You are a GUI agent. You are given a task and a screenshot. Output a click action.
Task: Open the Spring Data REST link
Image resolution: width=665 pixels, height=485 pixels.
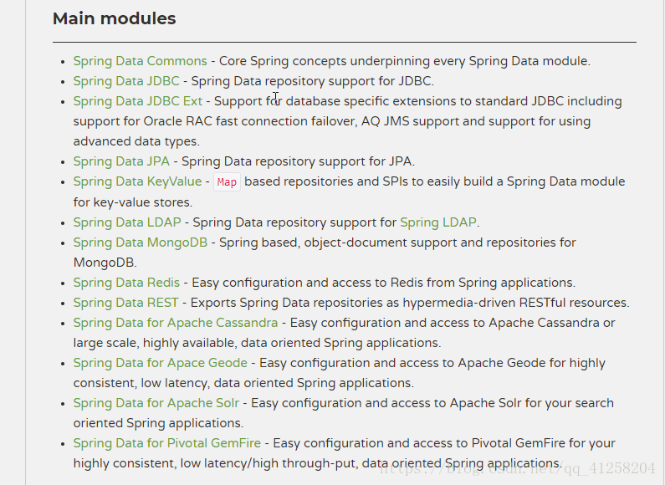[125, 303]
